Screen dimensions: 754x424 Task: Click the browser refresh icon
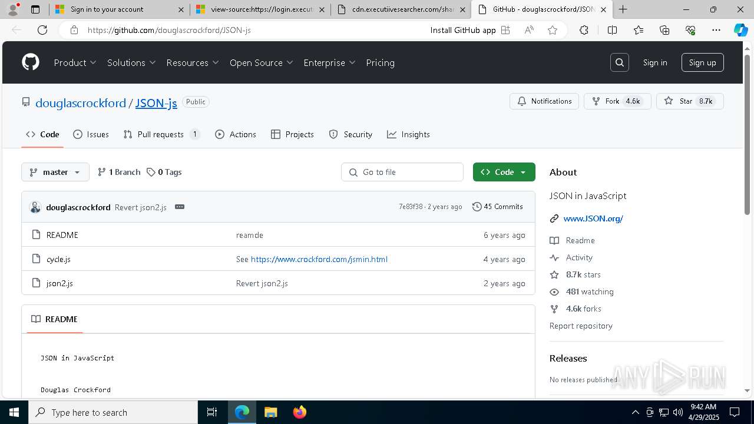[42, 30]
